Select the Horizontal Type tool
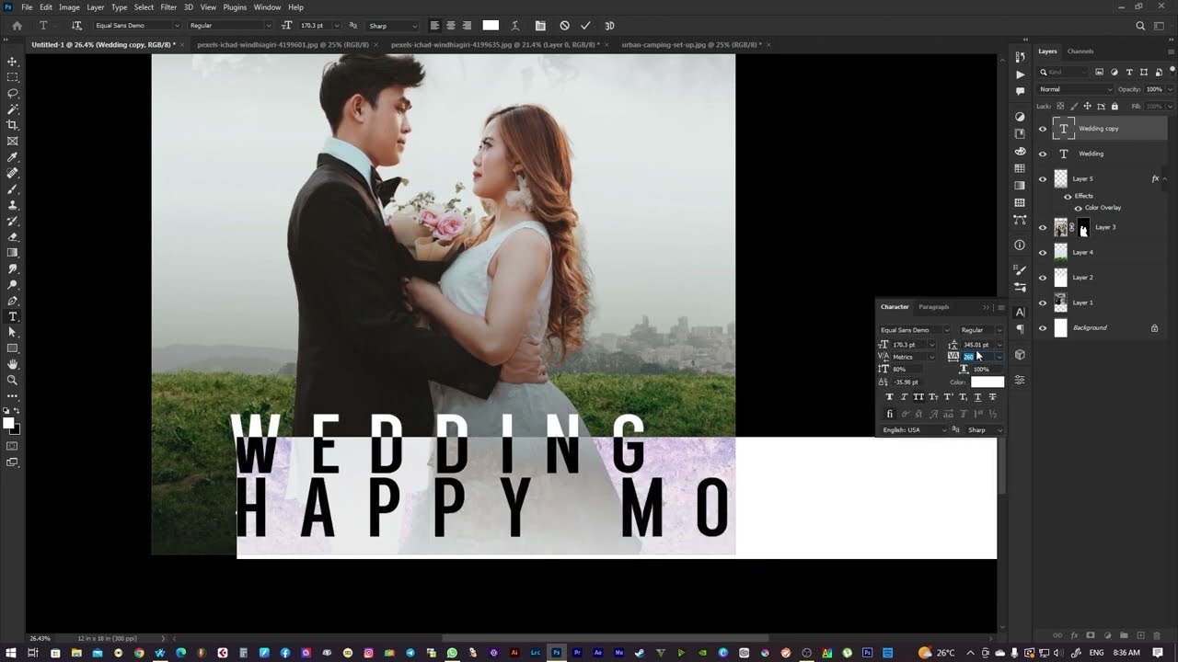The height and width of the screenshot is (662, 1178). (x=12, y=316)
